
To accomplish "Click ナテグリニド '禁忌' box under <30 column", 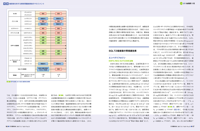I will (43, 21).
